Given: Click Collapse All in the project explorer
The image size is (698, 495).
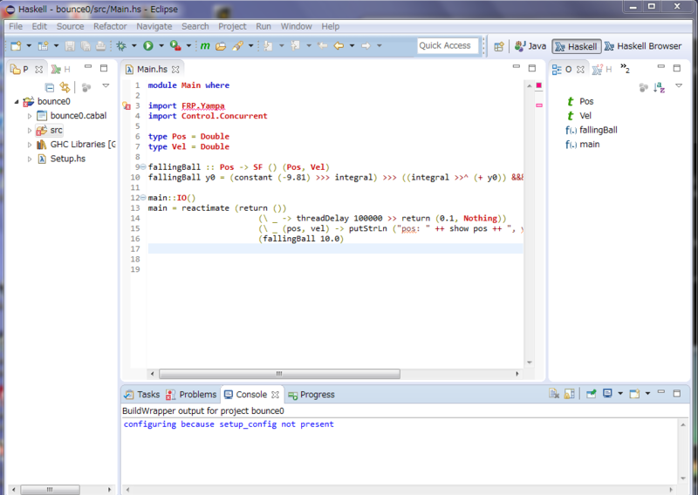Looking at the screenshot, I should click(x=50, y=87).
